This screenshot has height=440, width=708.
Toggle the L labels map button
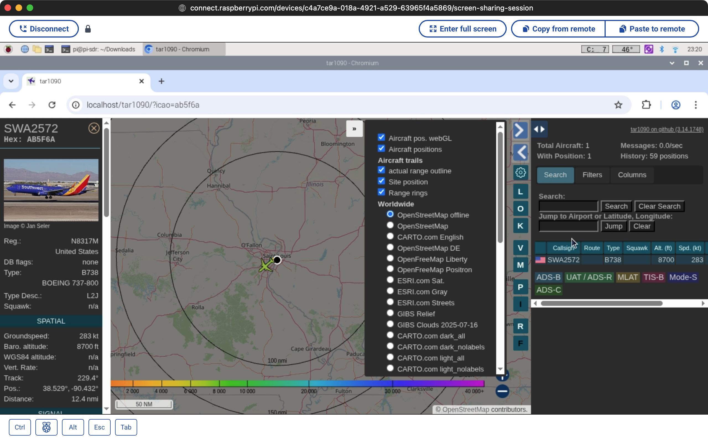coord(520,192)
